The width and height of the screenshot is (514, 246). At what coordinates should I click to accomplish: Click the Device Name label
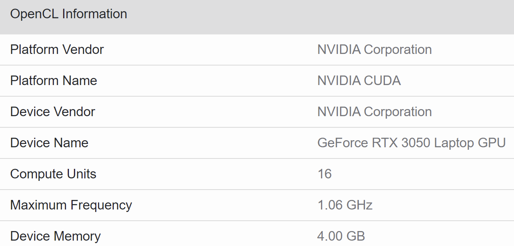[x=49, y=143]
